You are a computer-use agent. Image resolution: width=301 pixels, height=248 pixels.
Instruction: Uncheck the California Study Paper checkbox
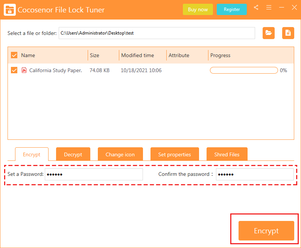coord(14,70)
